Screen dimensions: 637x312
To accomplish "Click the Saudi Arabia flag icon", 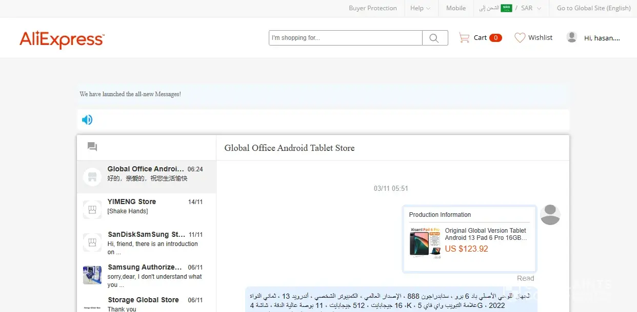I will [x=506, y=8].
